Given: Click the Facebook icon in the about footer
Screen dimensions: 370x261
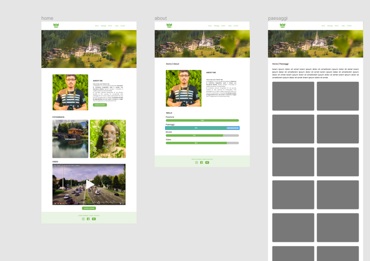Looking at the screenshot, I should (202, 163).
